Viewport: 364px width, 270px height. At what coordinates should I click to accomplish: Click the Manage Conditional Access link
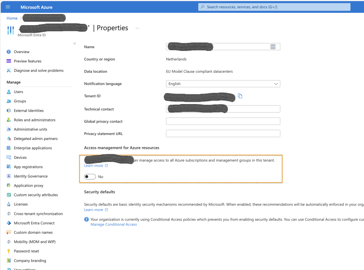114,224
